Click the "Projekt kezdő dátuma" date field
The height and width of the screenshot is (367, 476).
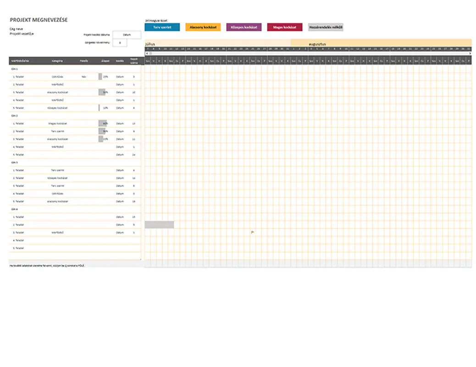[x=127, y=35]
